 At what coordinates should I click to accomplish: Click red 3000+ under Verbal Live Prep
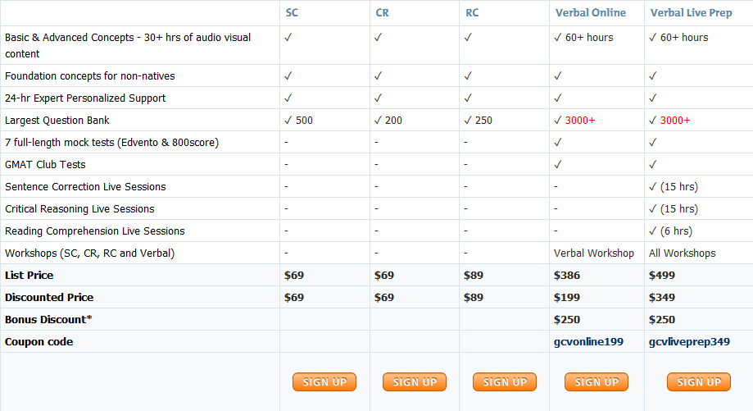[x=675, y=120]
